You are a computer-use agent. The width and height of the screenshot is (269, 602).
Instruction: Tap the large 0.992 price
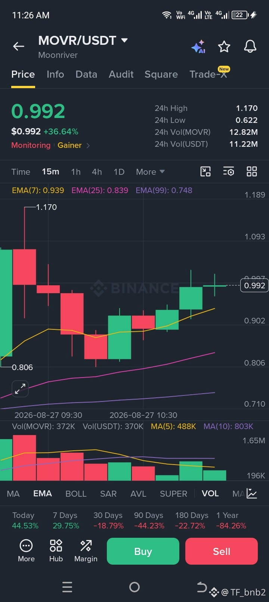tap(38, 111)
